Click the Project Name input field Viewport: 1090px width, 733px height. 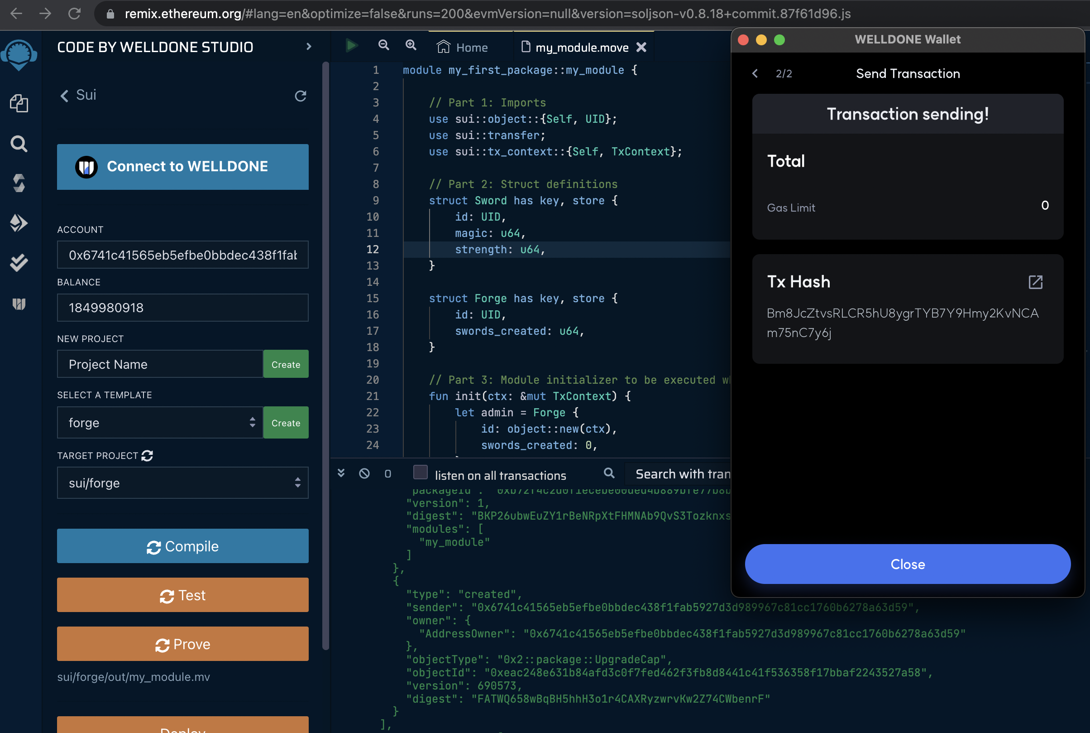[160, 364]
